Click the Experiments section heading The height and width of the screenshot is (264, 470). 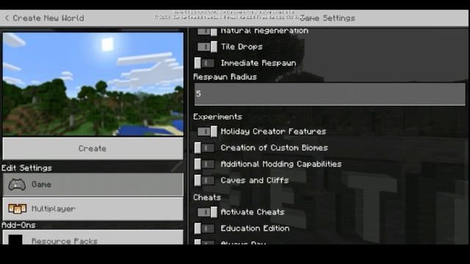tap(217, 117)
